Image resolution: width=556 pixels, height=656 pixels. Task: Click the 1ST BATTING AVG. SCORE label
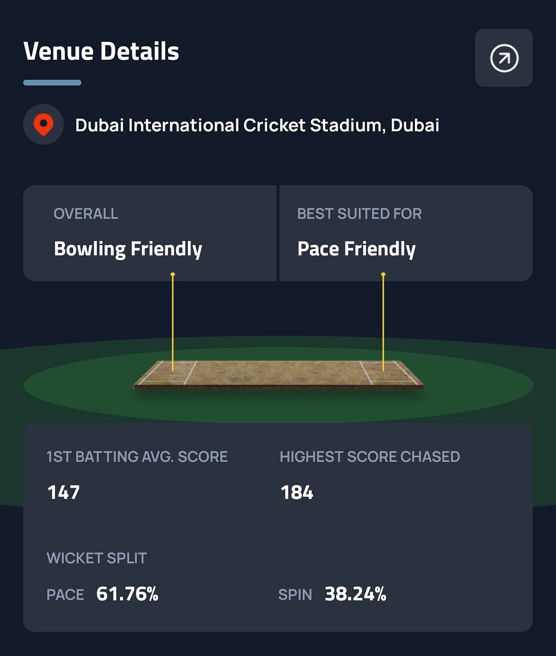(x=137, y=457)
